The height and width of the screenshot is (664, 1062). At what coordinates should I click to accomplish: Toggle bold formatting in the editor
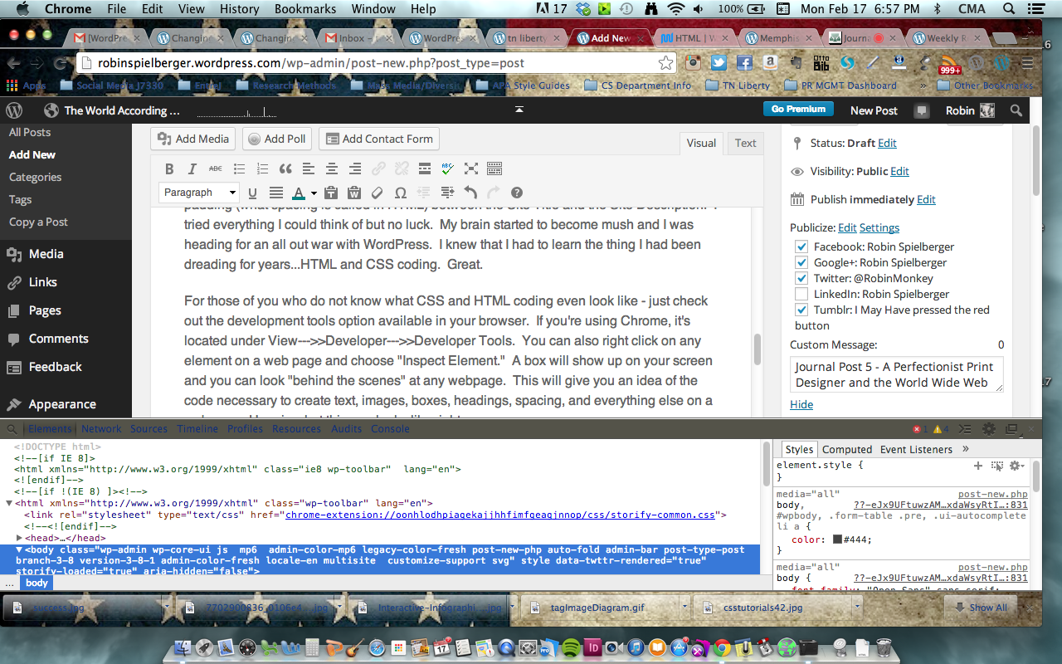pos(169,168)
